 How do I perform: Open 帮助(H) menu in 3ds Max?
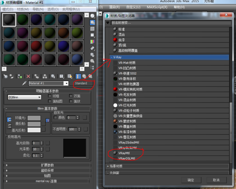179,7
